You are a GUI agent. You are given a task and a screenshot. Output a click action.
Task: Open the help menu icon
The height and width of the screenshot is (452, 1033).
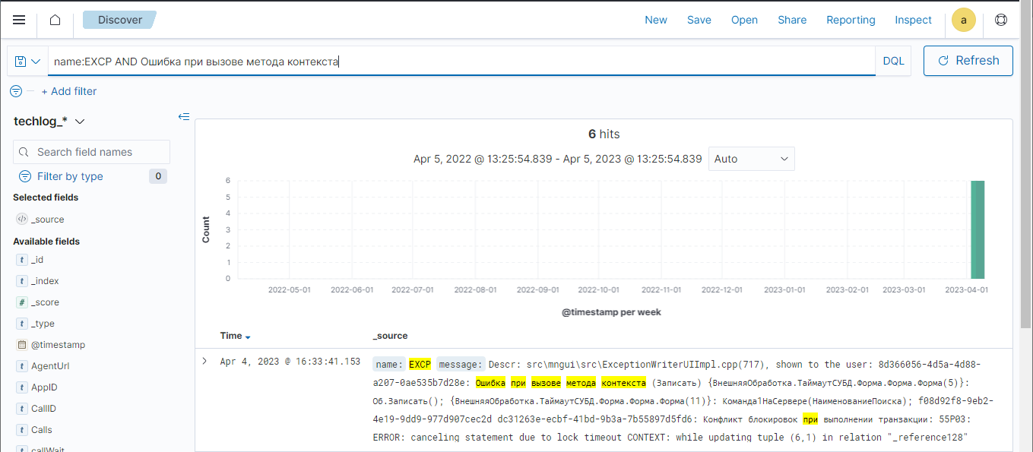[x=1001, y=21]
